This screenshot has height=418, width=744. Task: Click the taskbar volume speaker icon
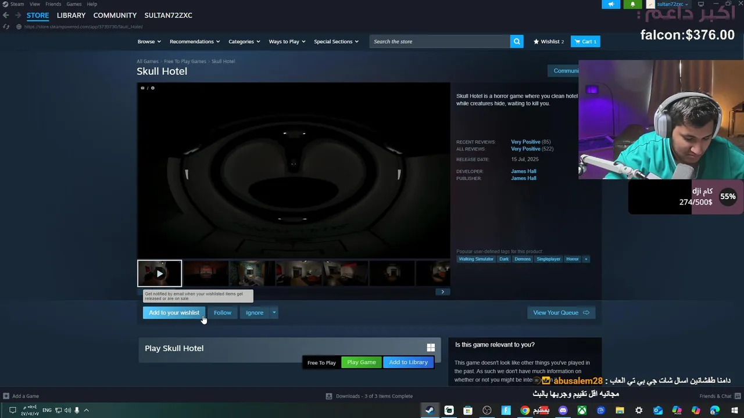(67, 410)
